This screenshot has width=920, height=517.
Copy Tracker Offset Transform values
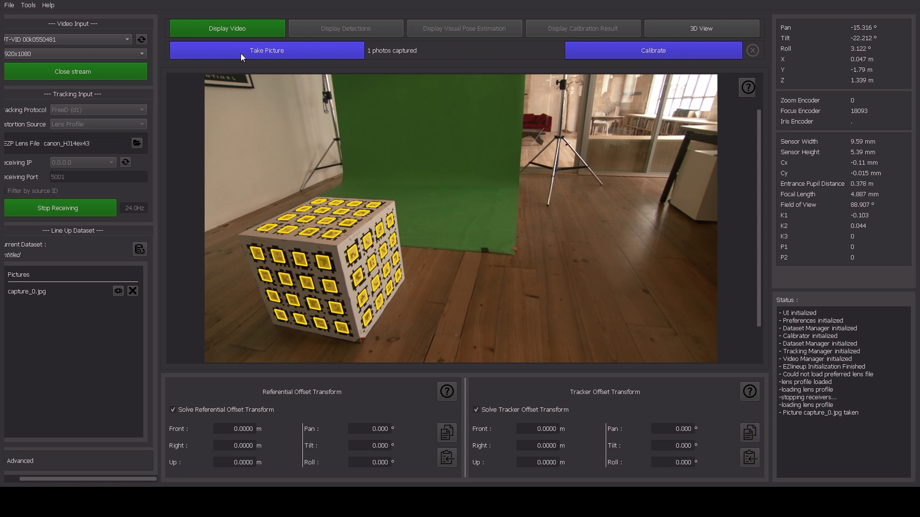pyautogui.click(x=749, y=432)
